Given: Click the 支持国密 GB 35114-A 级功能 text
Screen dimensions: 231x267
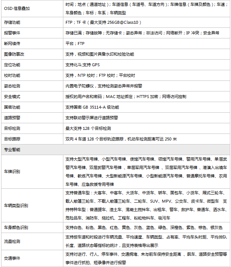Looking at the screenshot, I should coord(92,107).
